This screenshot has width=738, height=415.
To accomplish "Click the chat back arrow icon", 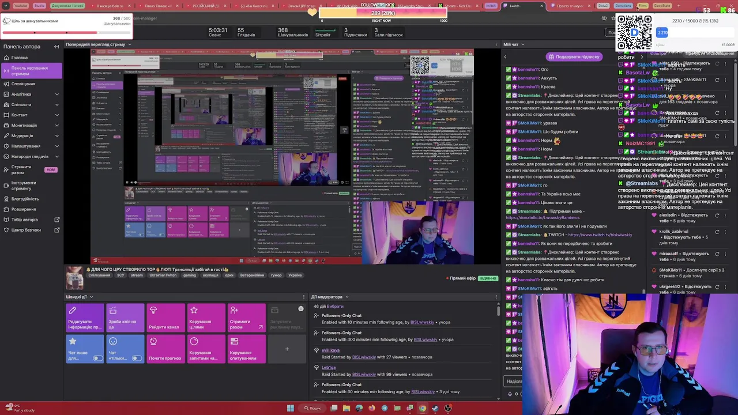I will 505,56.
